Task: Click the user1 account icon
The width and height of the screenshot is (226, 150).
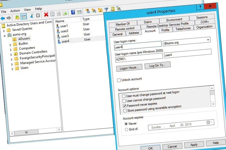Action: tap(58, 26)
